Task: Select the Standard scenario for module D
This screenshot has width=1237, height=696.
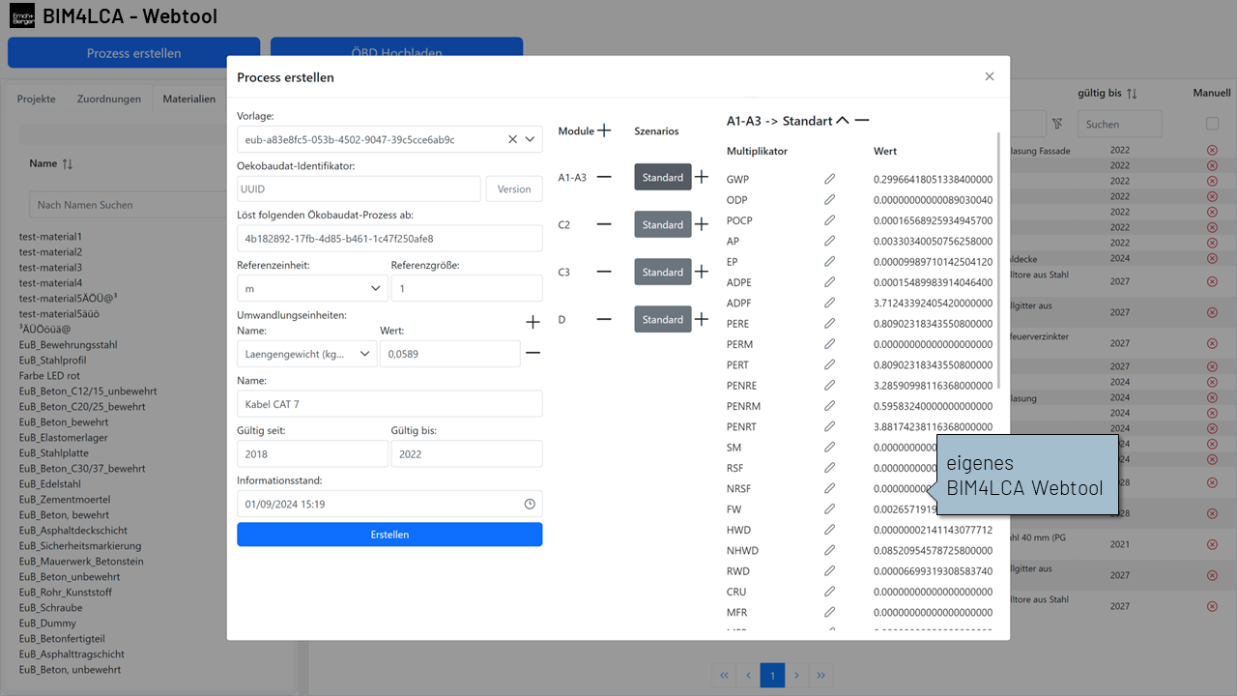Action: click(662, 319)
